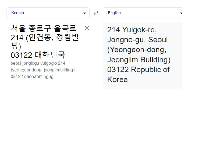
Task: Swap the source and target languages
Action: (96, 13)
